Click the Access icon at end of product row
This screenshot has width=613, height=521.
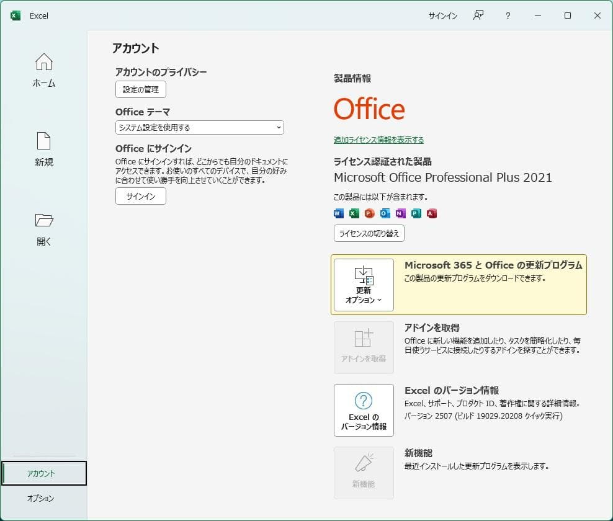pyautogui.click(x=432, y=213)
